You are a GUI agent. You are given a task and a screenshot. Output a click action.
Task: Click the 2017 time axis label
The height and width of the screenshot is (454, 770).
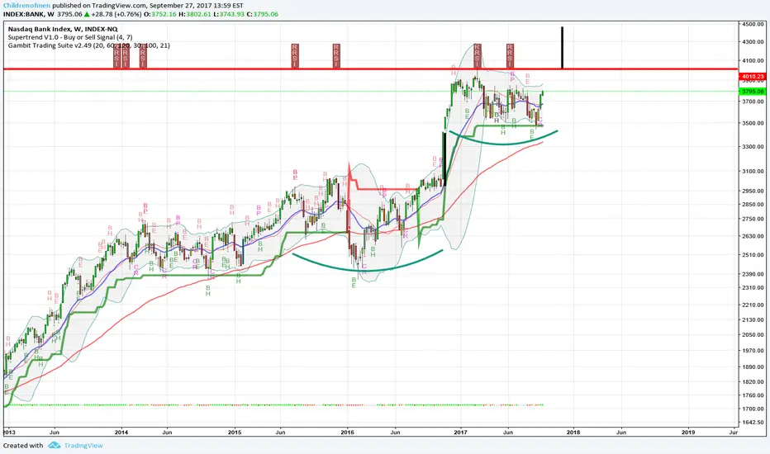(460, 433)
